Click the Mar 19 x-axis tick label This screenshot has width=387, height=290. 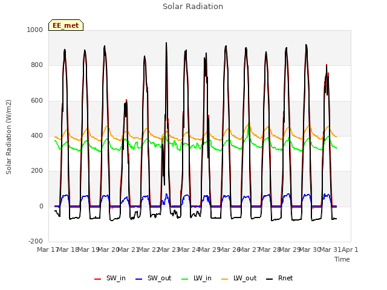tap(88, 250)
